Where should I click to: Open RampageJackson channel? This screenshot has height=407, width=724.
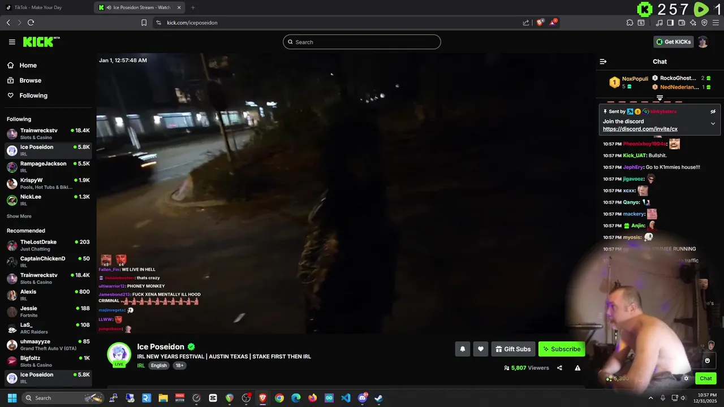click(x=48, y=167)
